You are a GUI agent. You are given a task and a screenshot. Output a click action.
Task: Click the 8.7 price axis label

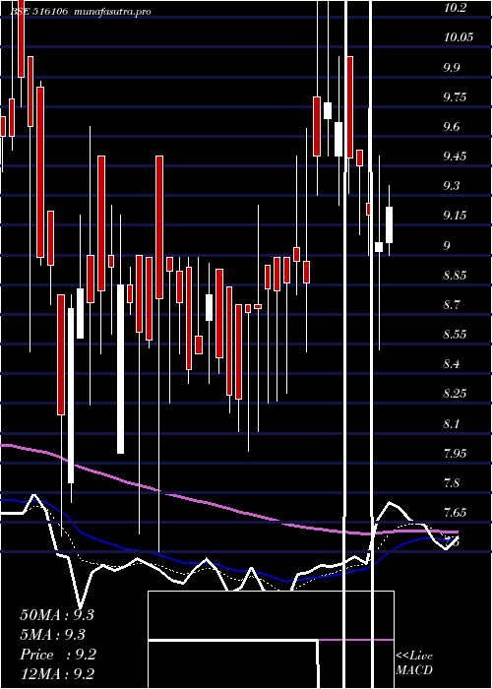[453, 305]
